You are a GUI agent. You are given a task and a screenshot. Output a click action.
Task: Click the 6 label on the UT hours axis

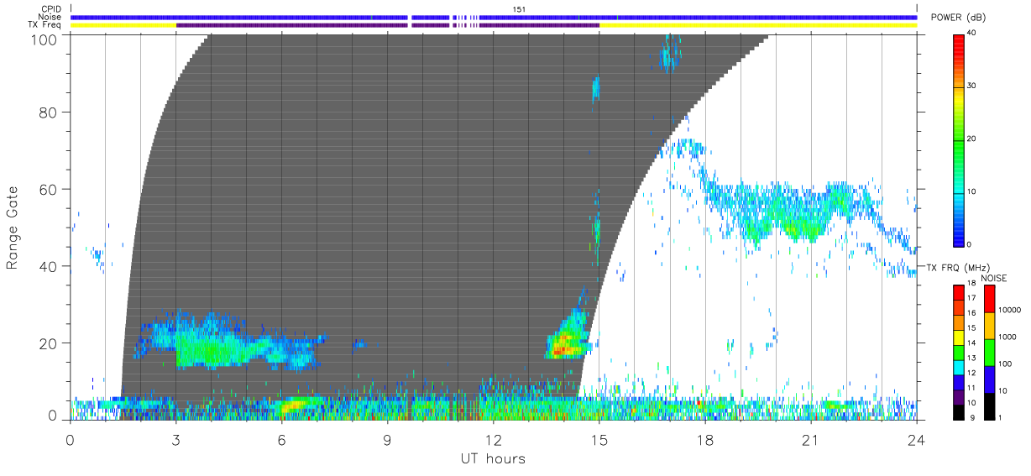(281, 440)
